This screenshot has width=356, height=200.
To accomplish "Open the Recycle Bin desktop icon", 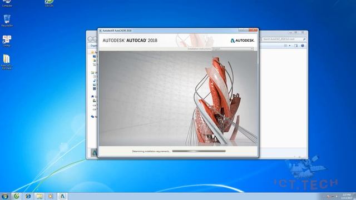I will click(x=7, y=21).
